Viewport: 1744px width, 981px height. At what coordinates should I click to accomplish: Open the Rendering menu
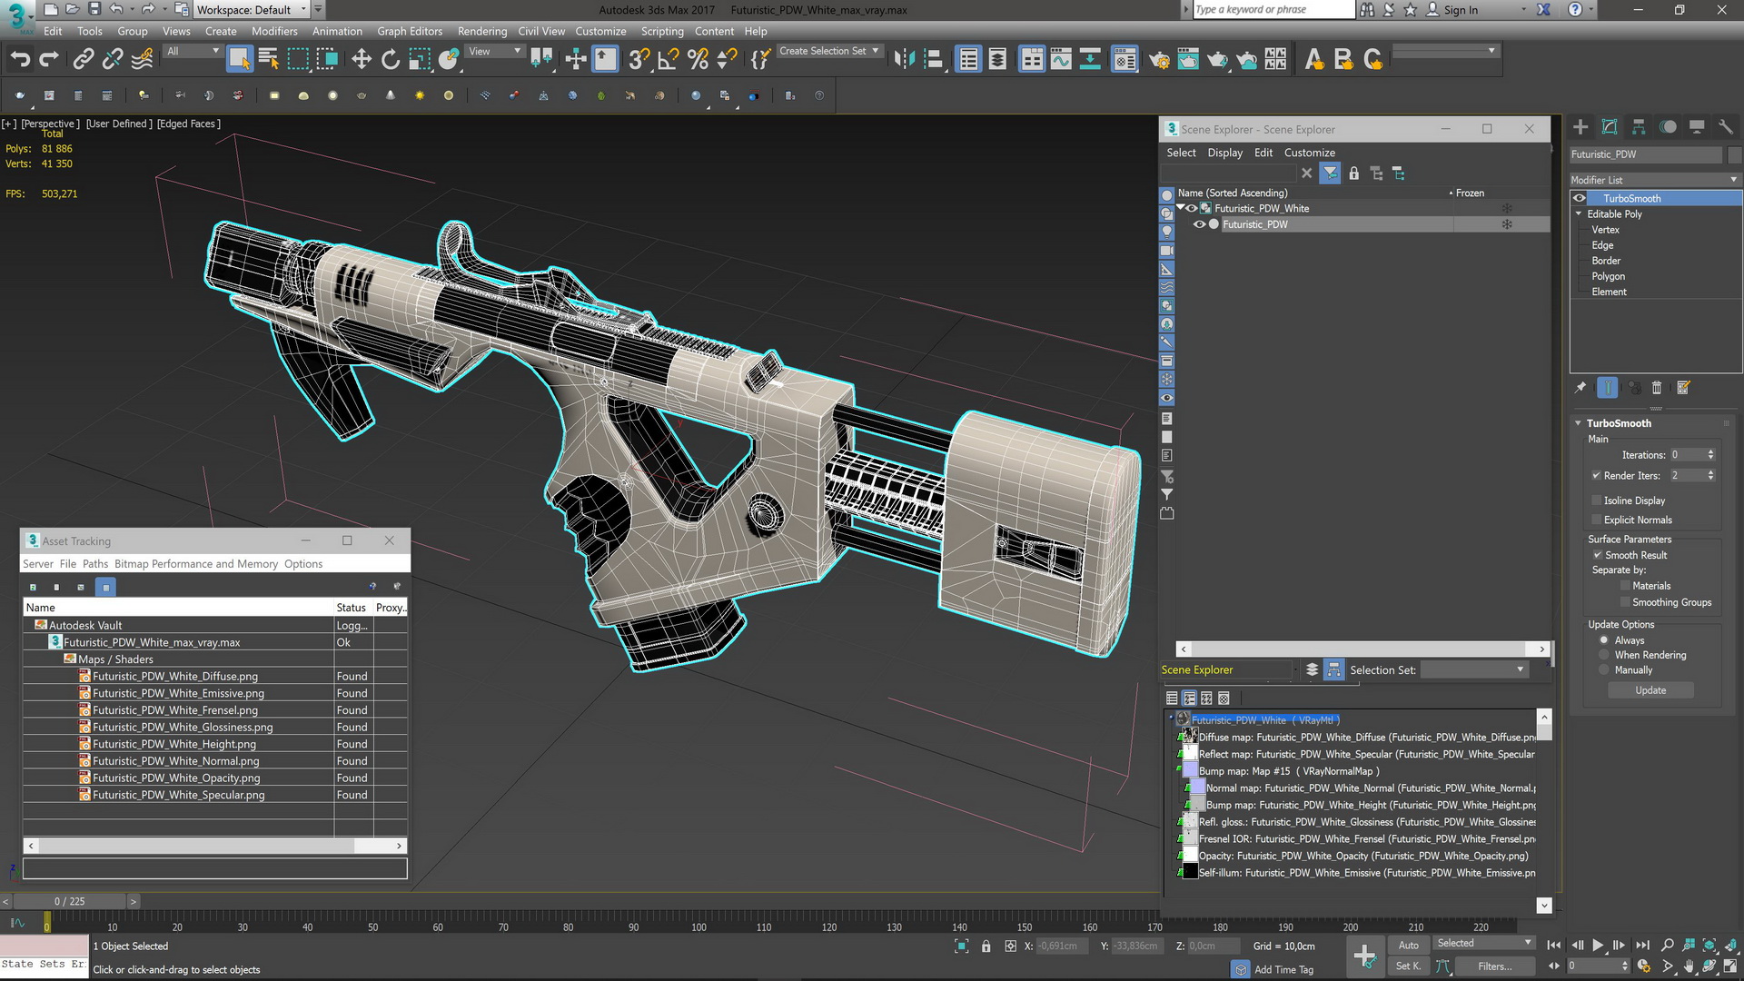coord(482,31)
